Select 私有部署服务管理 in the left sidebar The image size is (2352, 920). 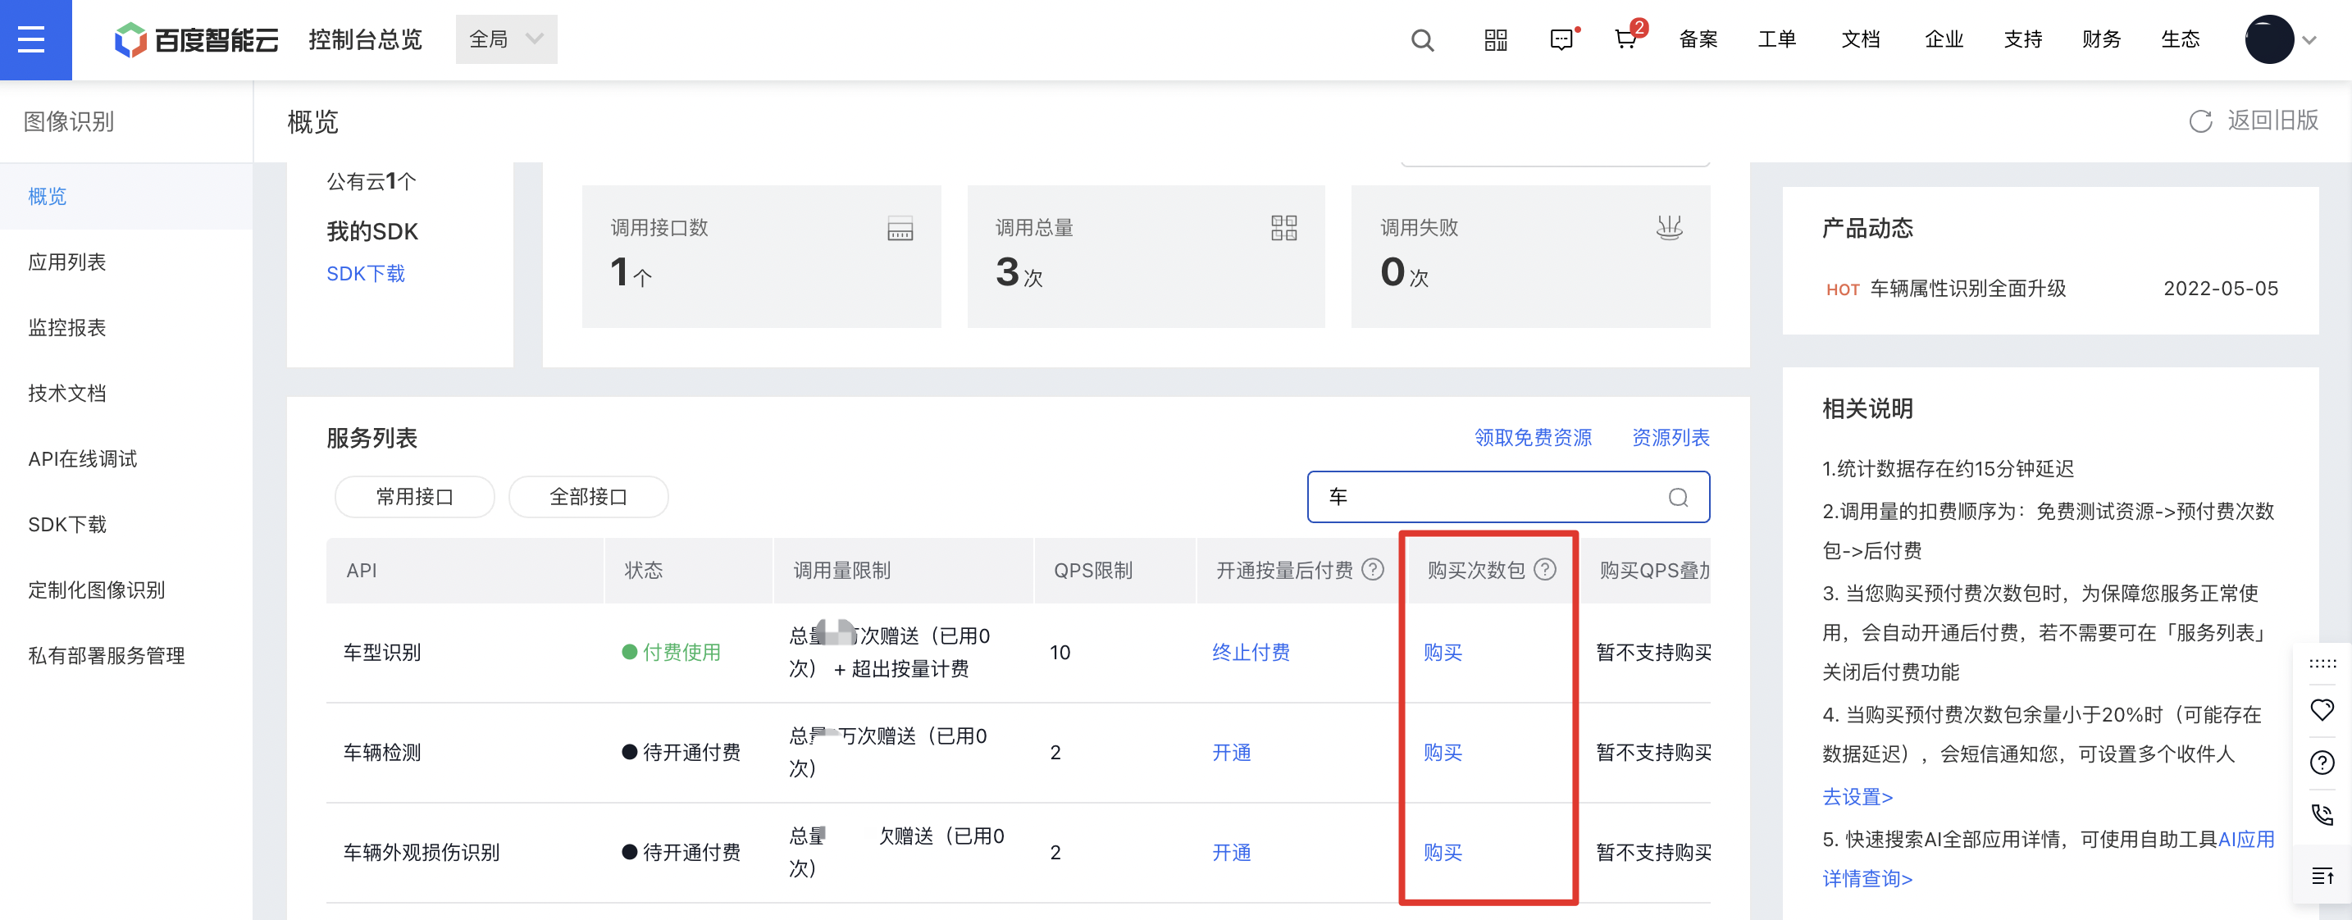[x=126, y=656]
